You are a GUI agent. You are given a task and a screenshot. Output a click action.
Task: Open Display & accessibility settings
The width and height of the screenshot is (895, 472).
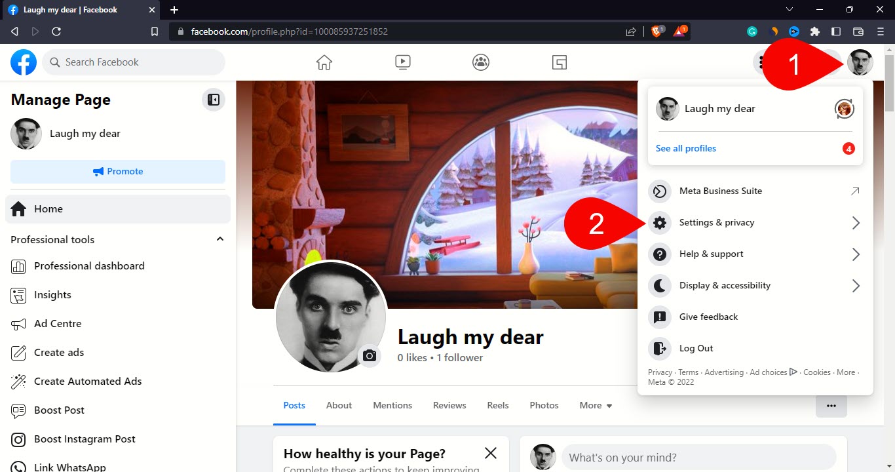pos(724,285)
